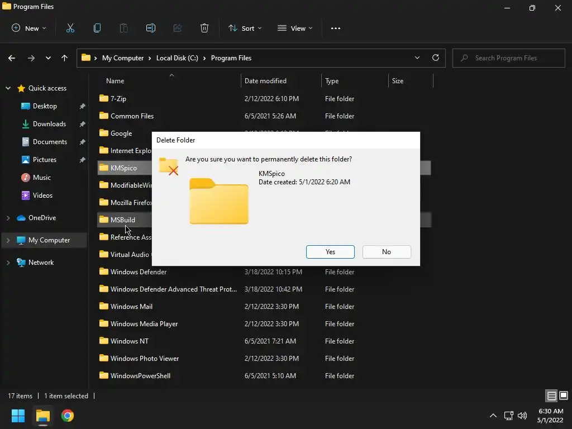
Task: Select the Windows Defender folder
Action: (139, 272)
